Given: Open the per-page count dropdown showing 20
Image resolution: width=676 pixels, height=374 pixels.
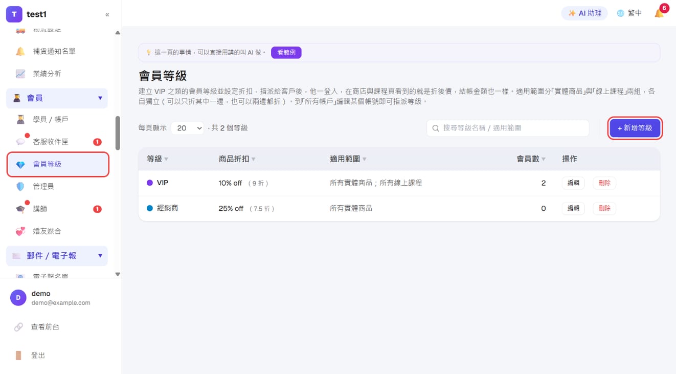Looking at the screenshot, I should 188,128.
